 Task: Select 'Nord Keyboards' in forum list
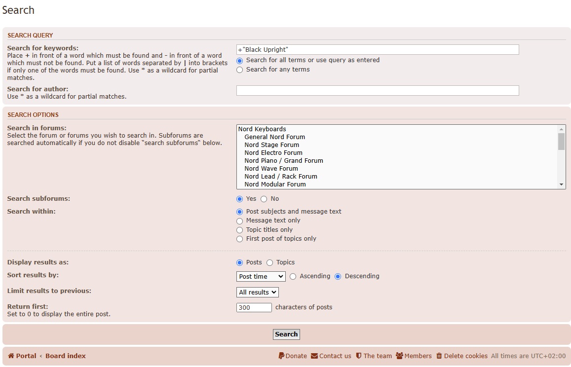[x=397, y=129]
